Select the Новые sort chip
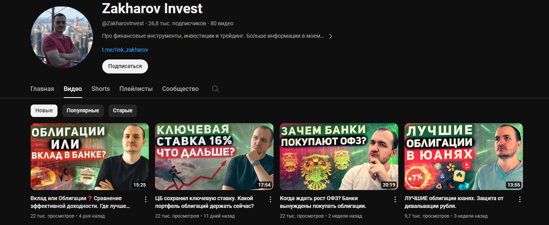549x225 pixels. (x=44, y=111)
